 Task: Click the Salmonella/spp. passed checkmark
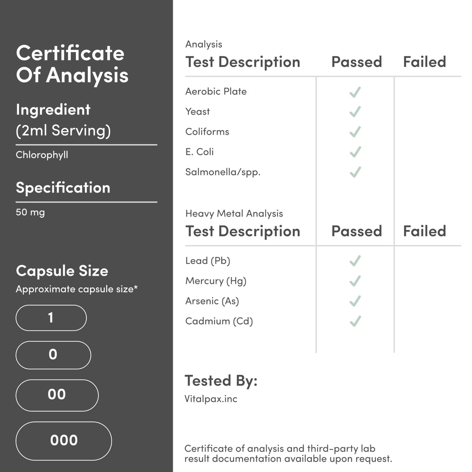(x=355, y=172)
